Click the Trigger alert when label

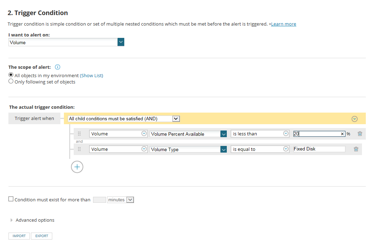point(34,118)
